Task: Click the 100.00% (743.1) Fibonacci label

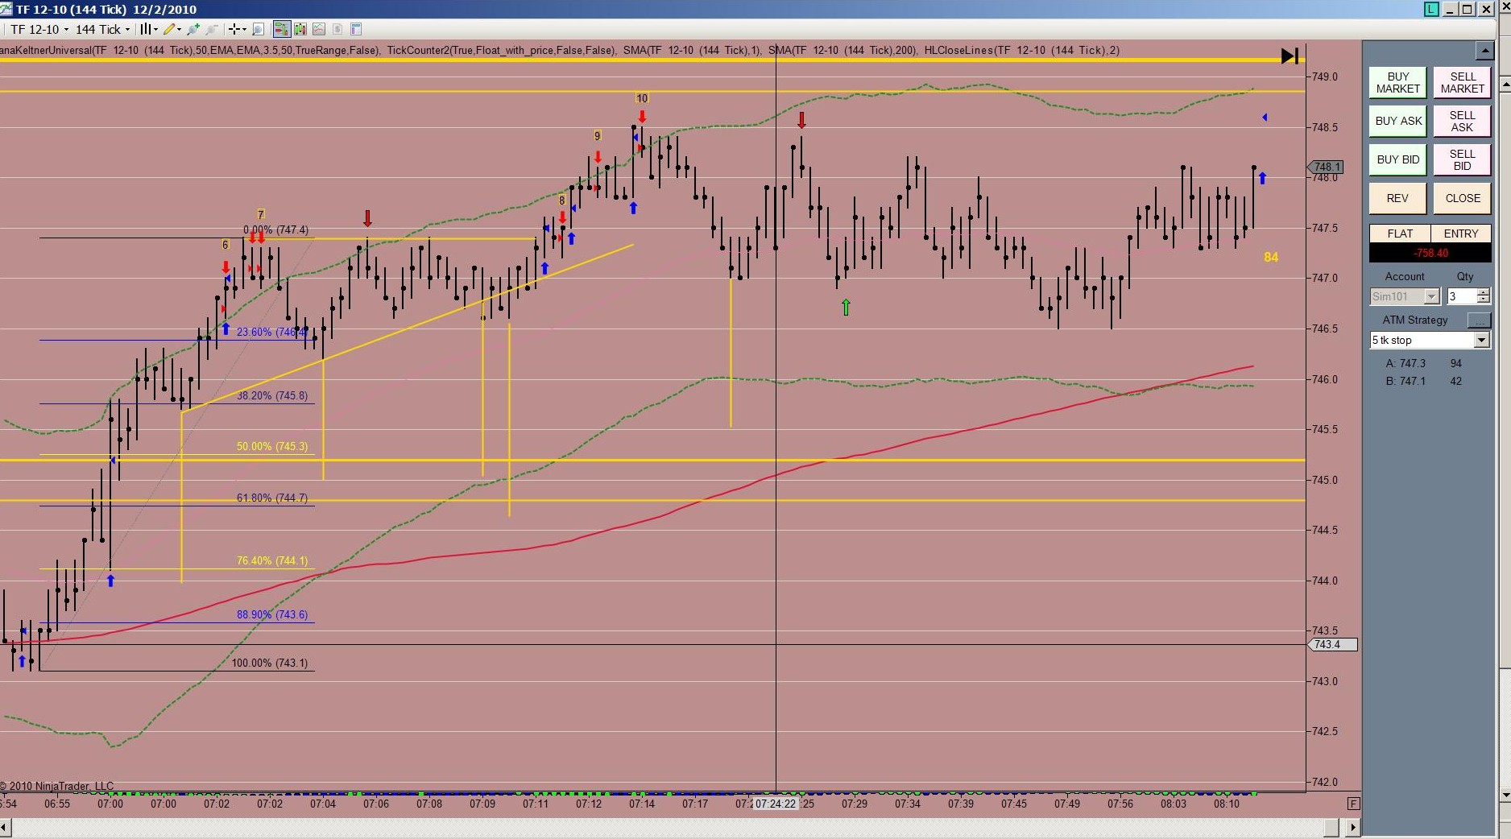Action: click(269, 663)
